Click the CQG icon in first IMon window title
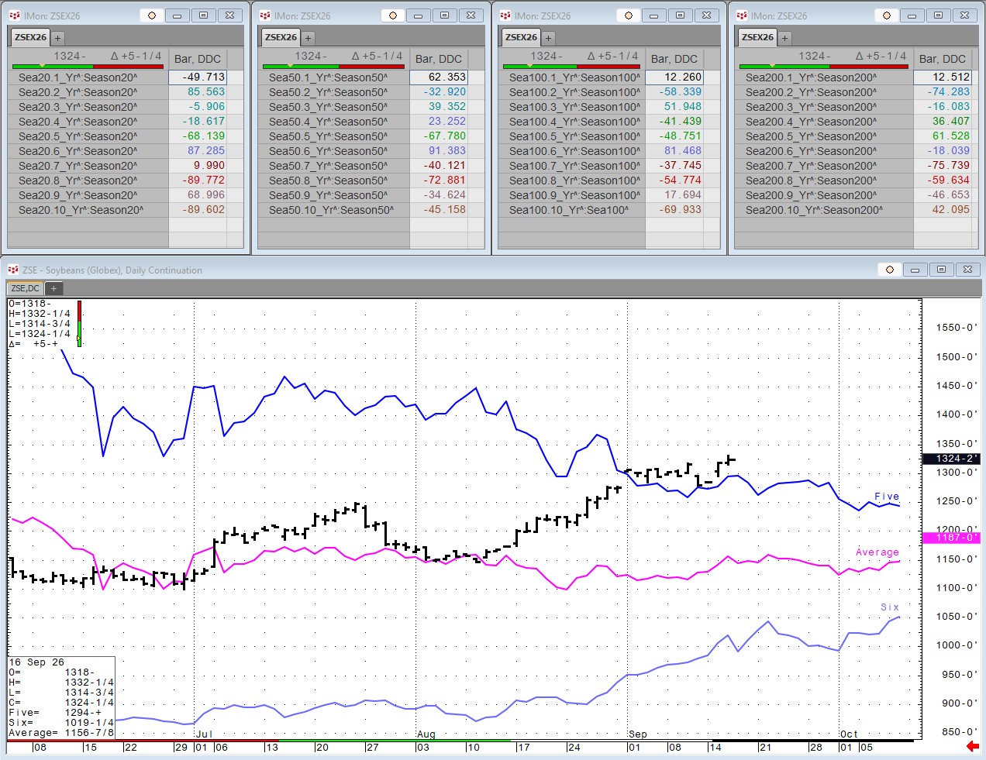 click(x=15, y=15)
